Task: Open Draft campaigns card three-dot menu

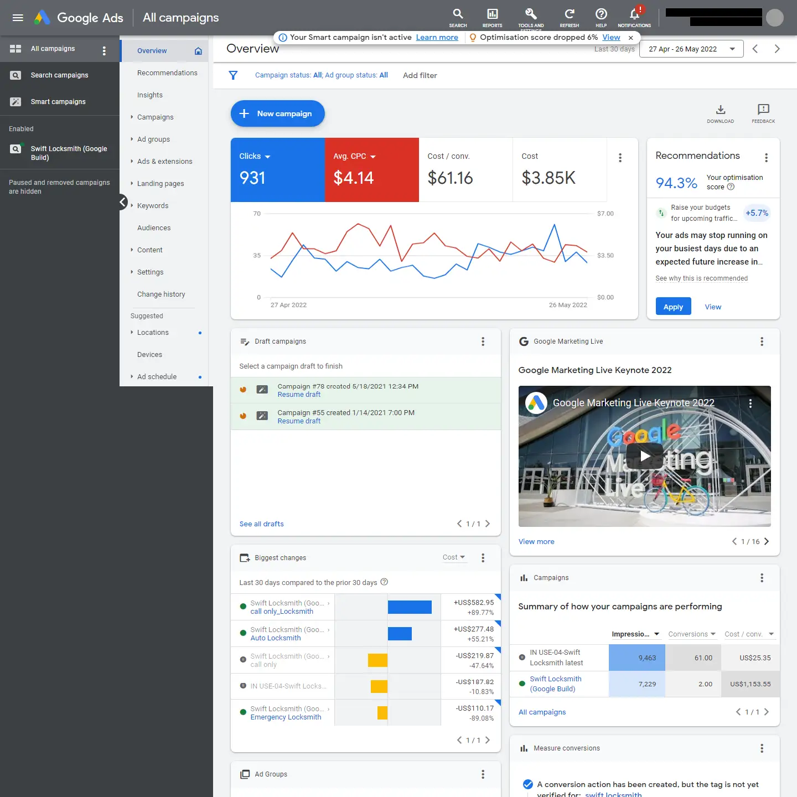Action: [483, 341]
